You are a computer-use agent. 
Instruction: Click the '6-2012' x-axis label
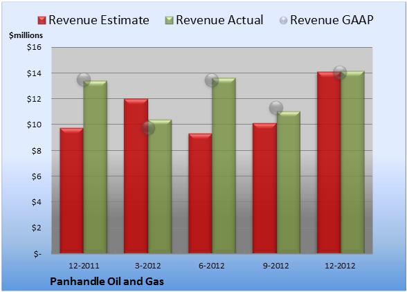click(x=212, y=266)
